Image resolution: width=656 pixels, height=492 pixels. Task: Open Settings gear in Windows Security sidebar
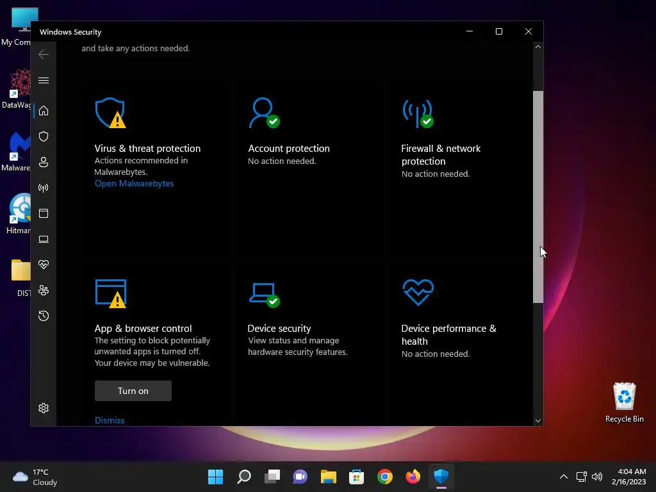click(44, 408)
